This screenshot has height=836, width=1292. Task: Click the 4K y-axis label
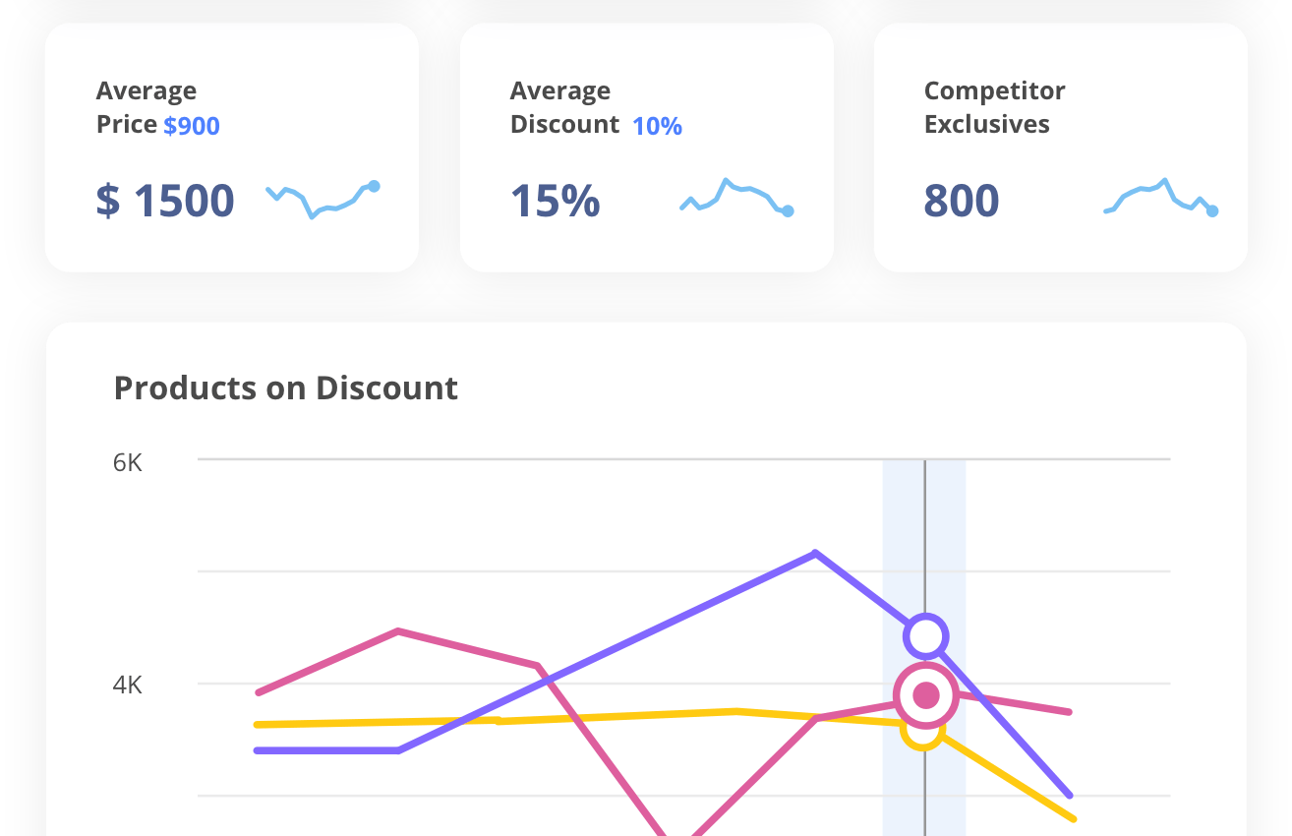pos(128,685)
